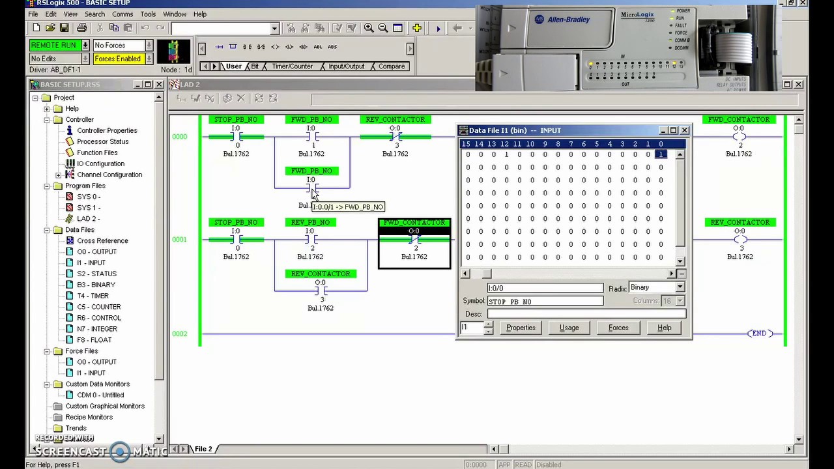The image size is (834, 469).
Task: Switch to the Compare instruction tab
Action: (392, 66)
